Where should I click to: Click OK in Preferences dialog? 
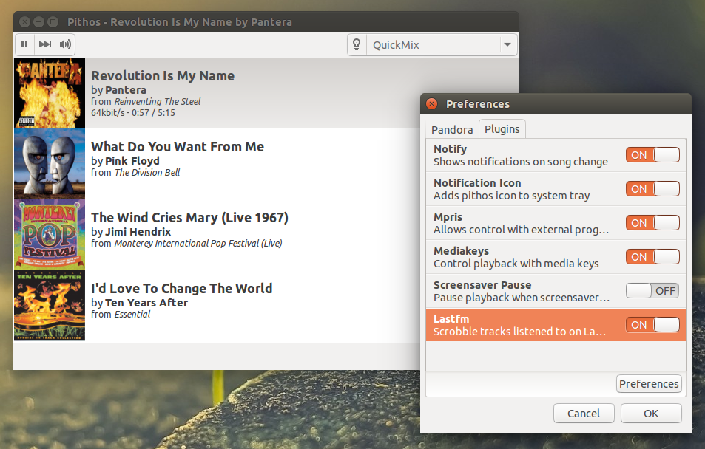651,413
